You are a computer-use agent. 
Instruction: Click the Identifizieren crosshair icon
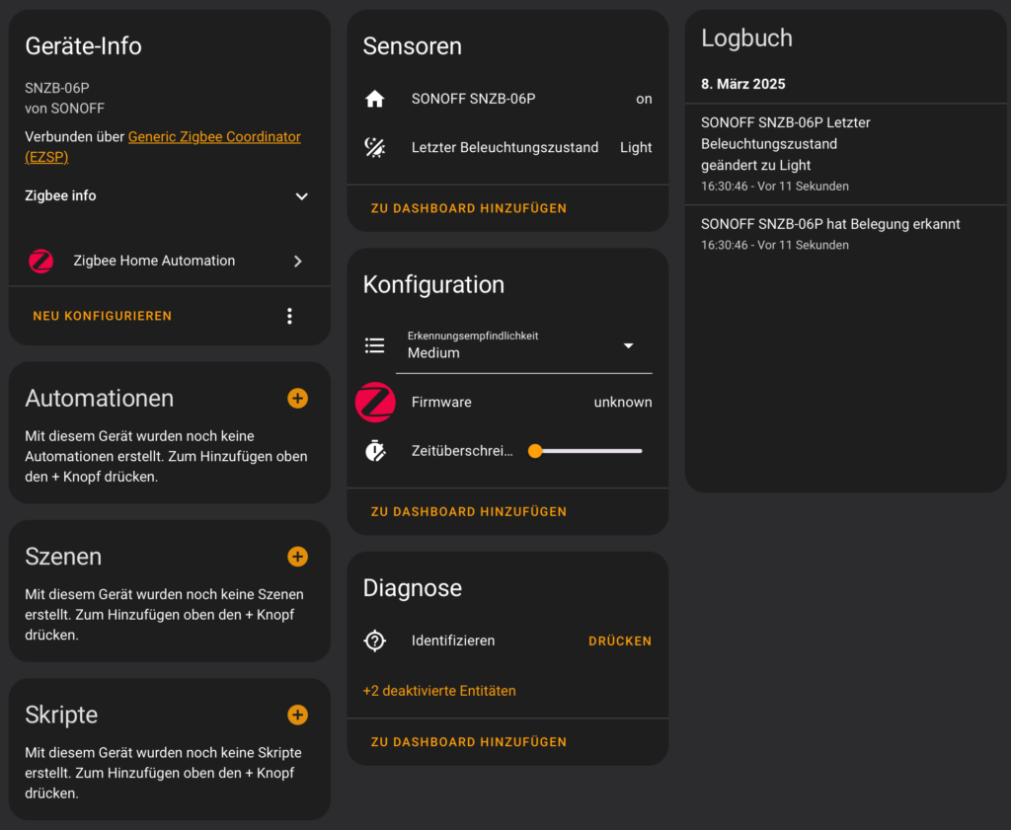tap(374, 641)
